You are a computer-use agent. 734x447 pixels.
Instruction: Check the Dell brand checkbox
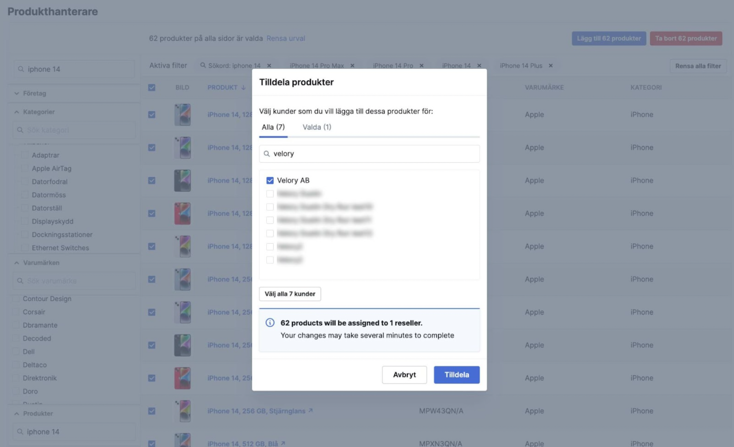[16, 352]
